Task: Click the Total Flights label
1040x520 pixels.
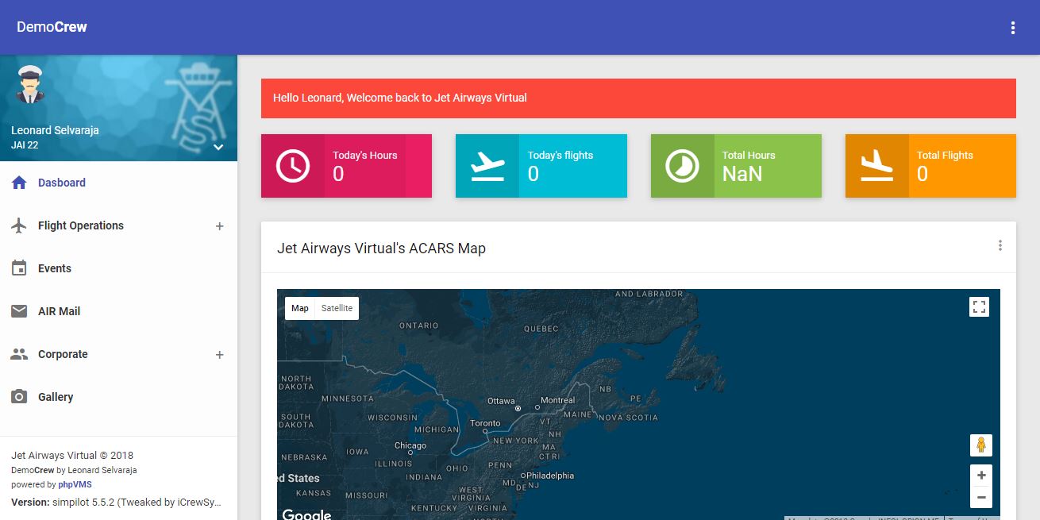Action: [945, 156]
